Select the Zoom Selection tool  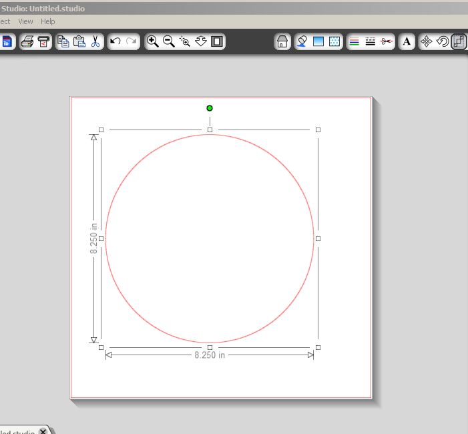coord(185,41)
